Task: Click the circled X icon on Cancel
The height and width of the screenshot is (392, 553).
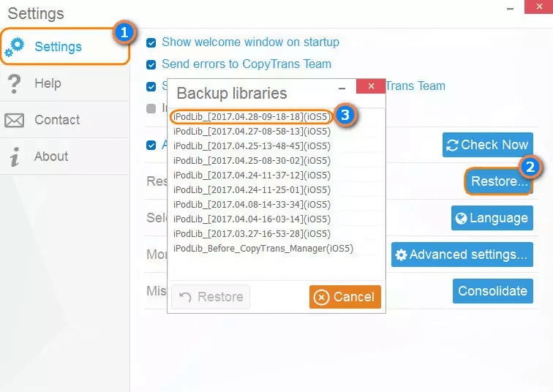Action: pyautogui.click(x=321, y=297)
